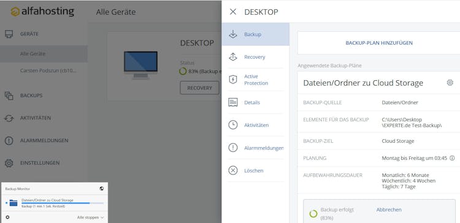Click the Details receipt icon
This screenshot has width=460, height=223.
coord(233,102)
